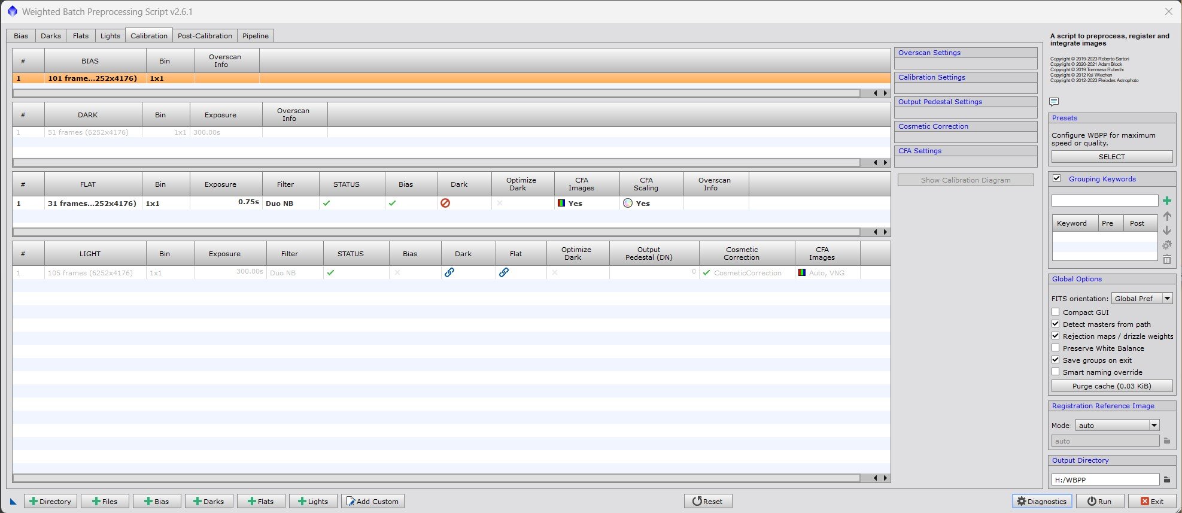Click CFA Scaling circle icon in FLAT row
1182x513 pixels.
(x=627, y=203)
